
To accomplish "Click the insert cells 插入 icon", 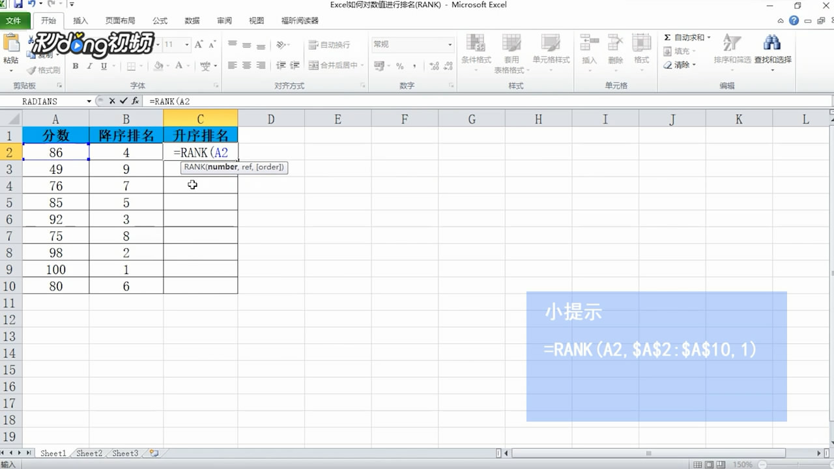I will click(589, 42).
